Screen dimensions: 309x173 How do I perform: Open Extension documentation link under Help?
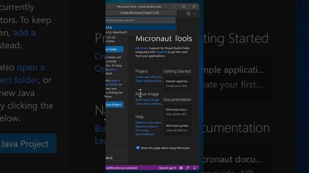(x=149, y=123)
